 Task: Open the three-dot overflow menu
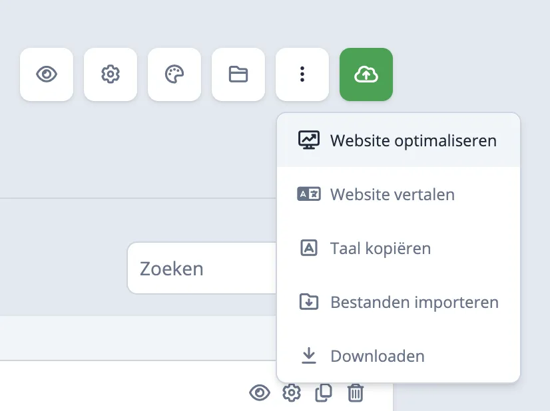coord(302,74)
